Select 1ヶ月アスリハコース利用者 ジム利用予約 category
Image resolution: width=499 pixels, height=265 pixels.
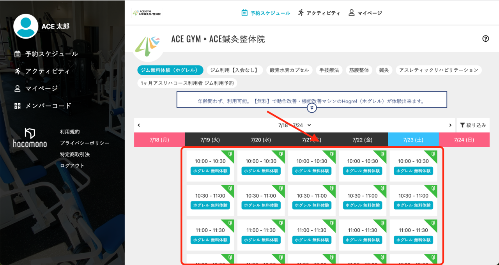click(x=188, y=83)
